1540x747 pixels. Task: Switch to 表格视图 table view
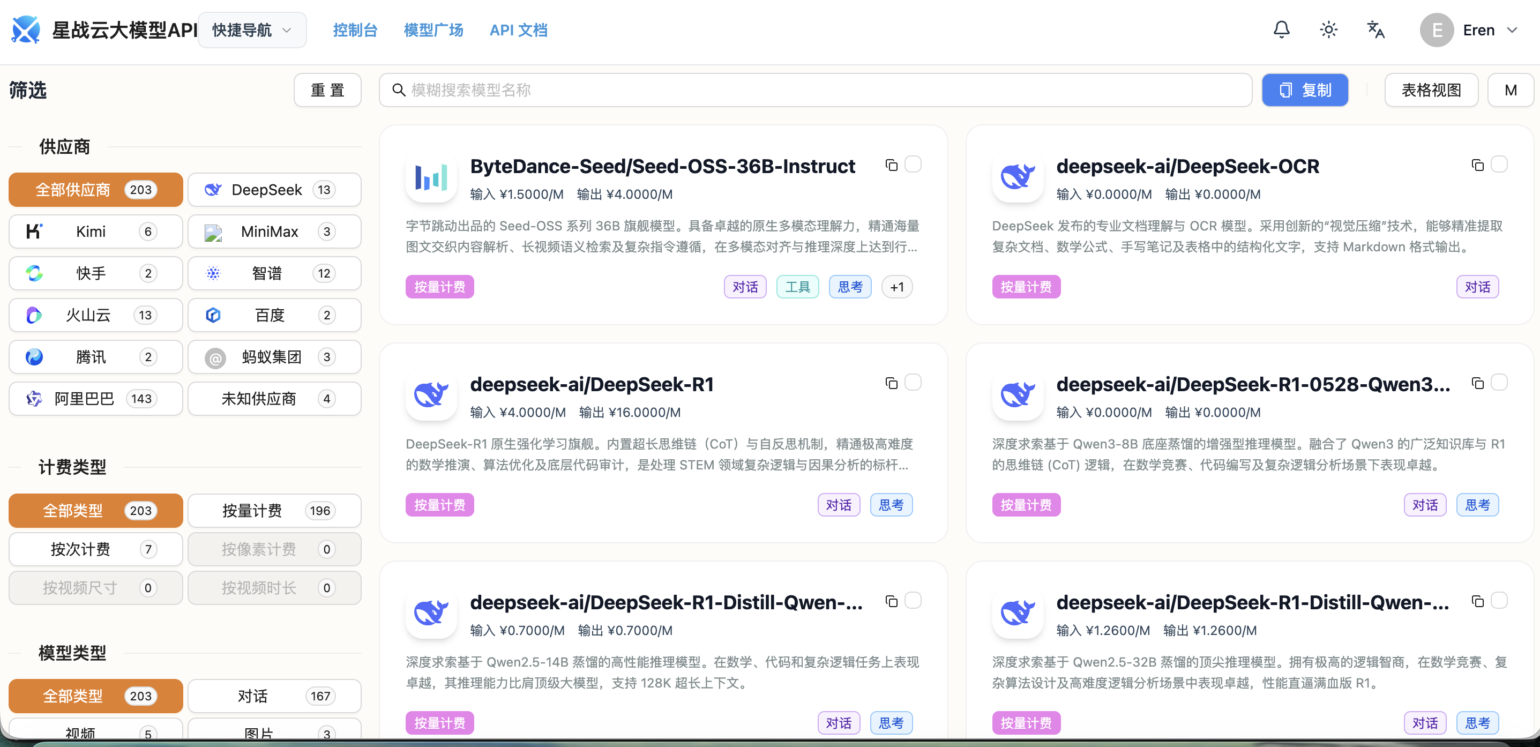pyautogui.click(x=1431, y=89)
